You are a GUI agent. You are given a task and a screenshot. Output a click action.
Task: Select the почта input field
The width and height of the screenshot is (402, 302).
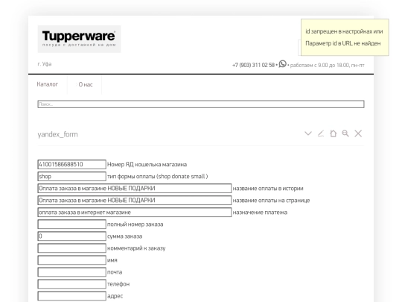[x=71, y=272]
